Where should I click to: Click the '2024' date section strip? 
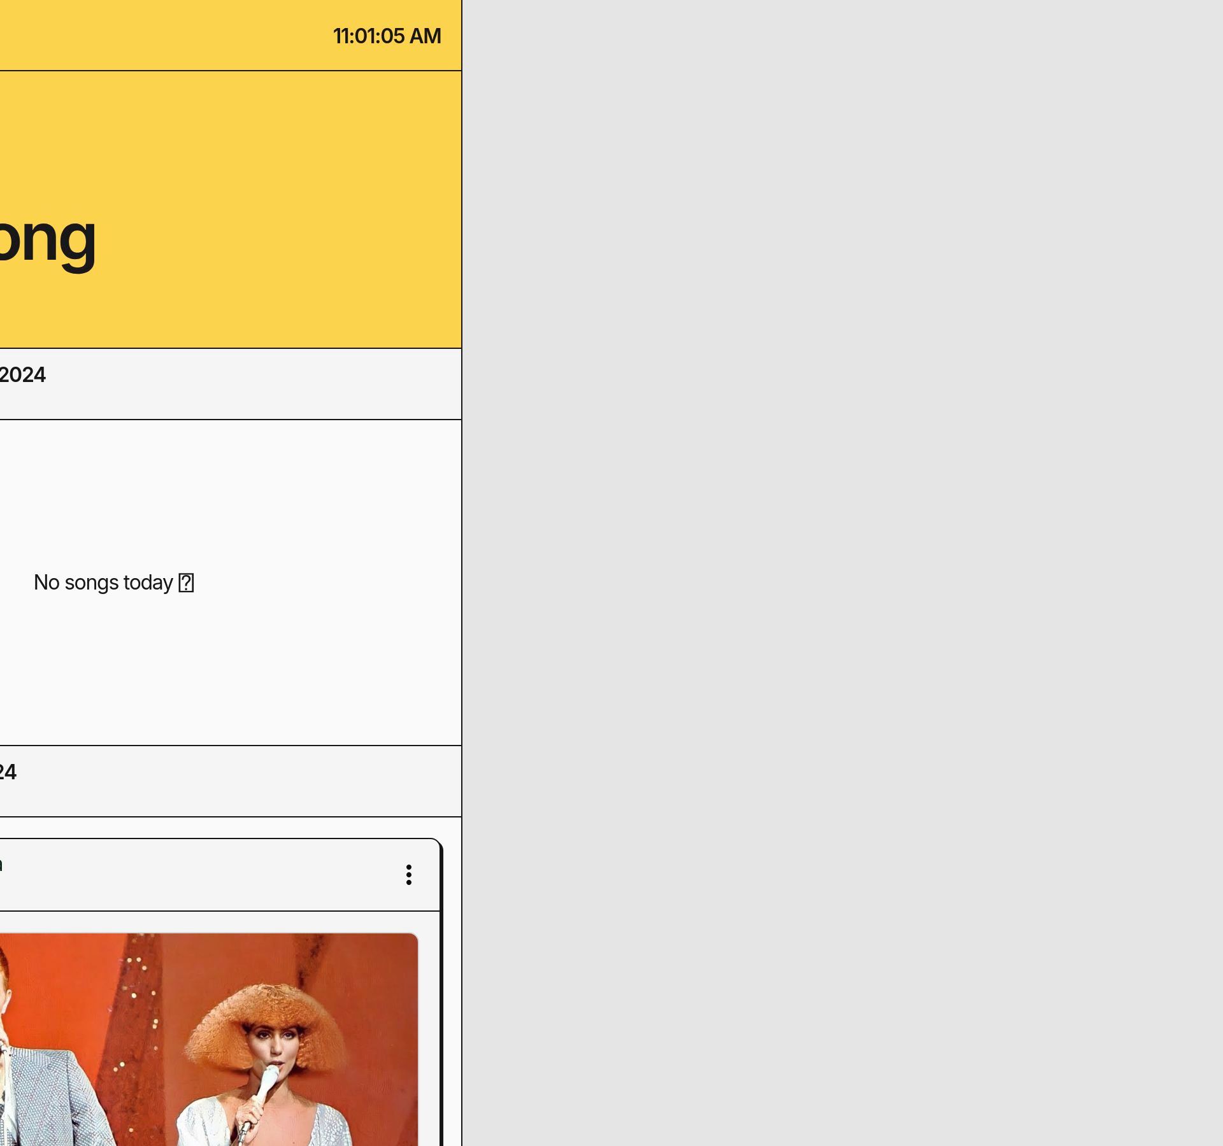coord(255,384)
